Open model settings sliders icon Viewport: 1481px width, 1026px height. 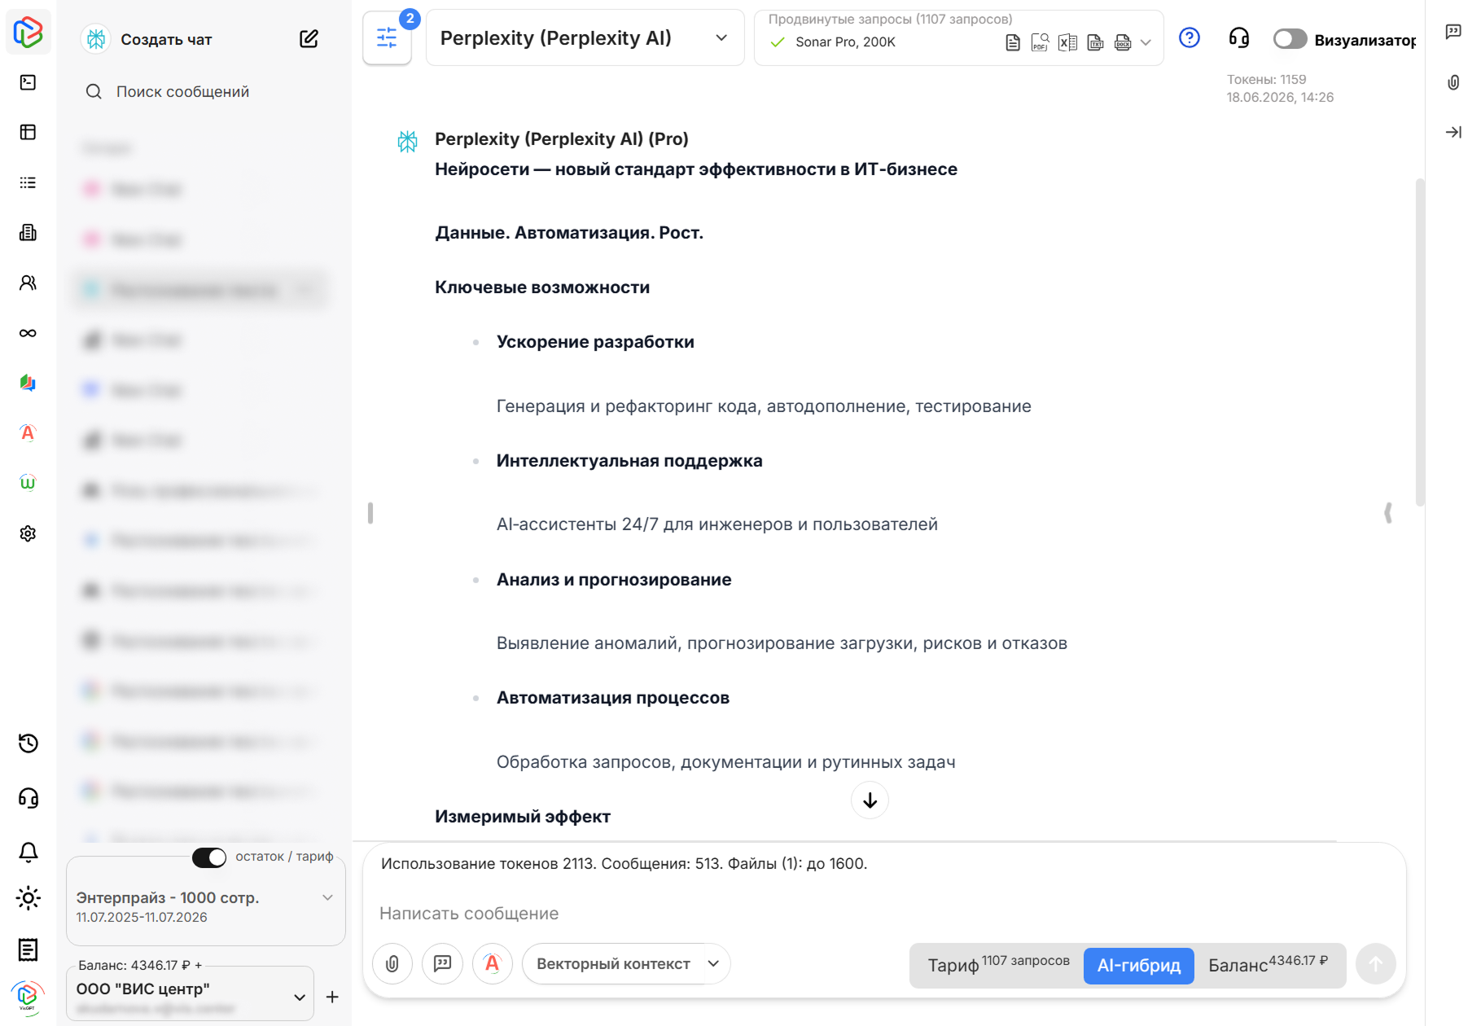coord(387,37)
